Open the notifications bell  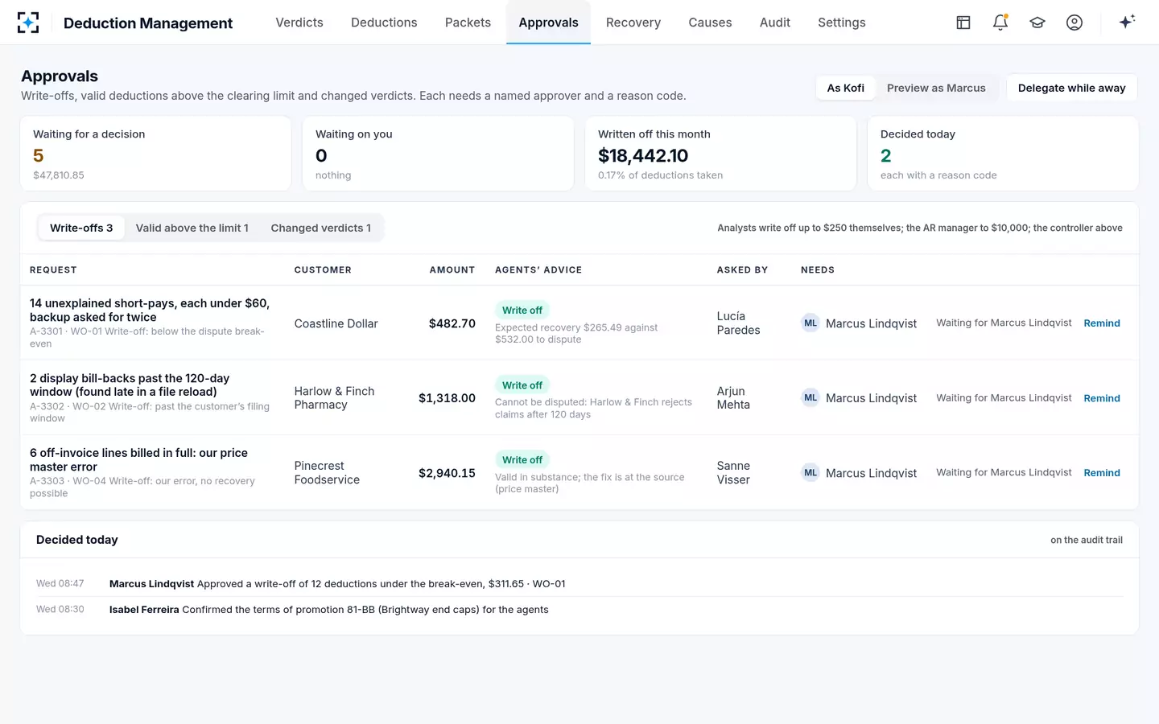(1000, 23)
